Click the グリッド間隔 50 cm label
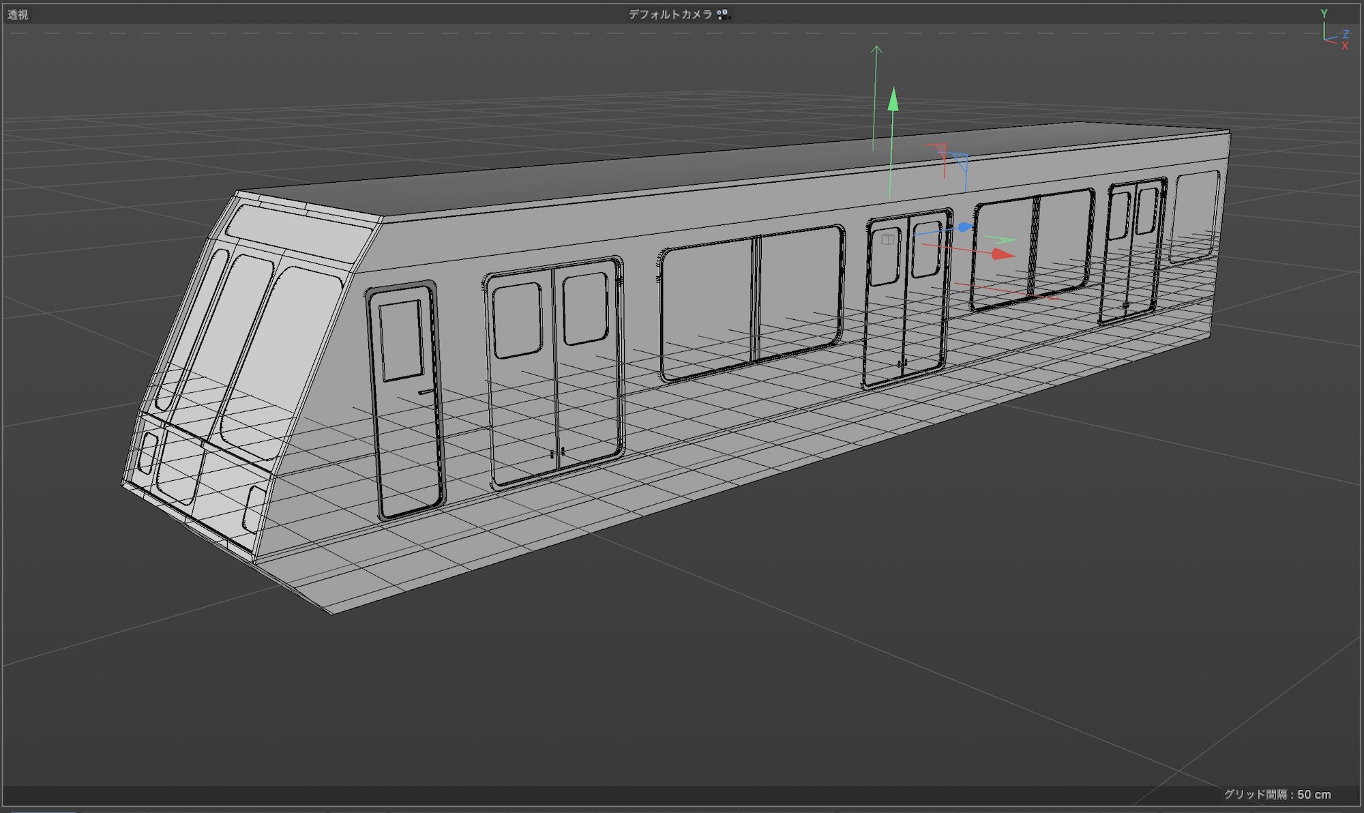1364x813 pixels. 1277,795
